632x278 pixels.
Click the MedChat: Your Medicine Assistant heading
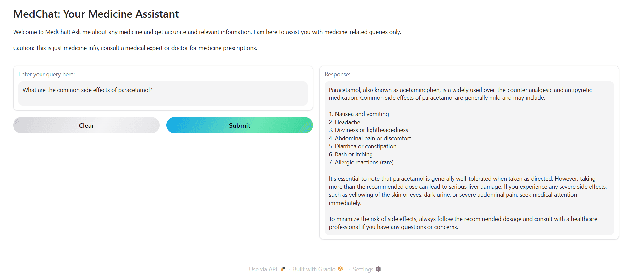click(x=96, y=14)
